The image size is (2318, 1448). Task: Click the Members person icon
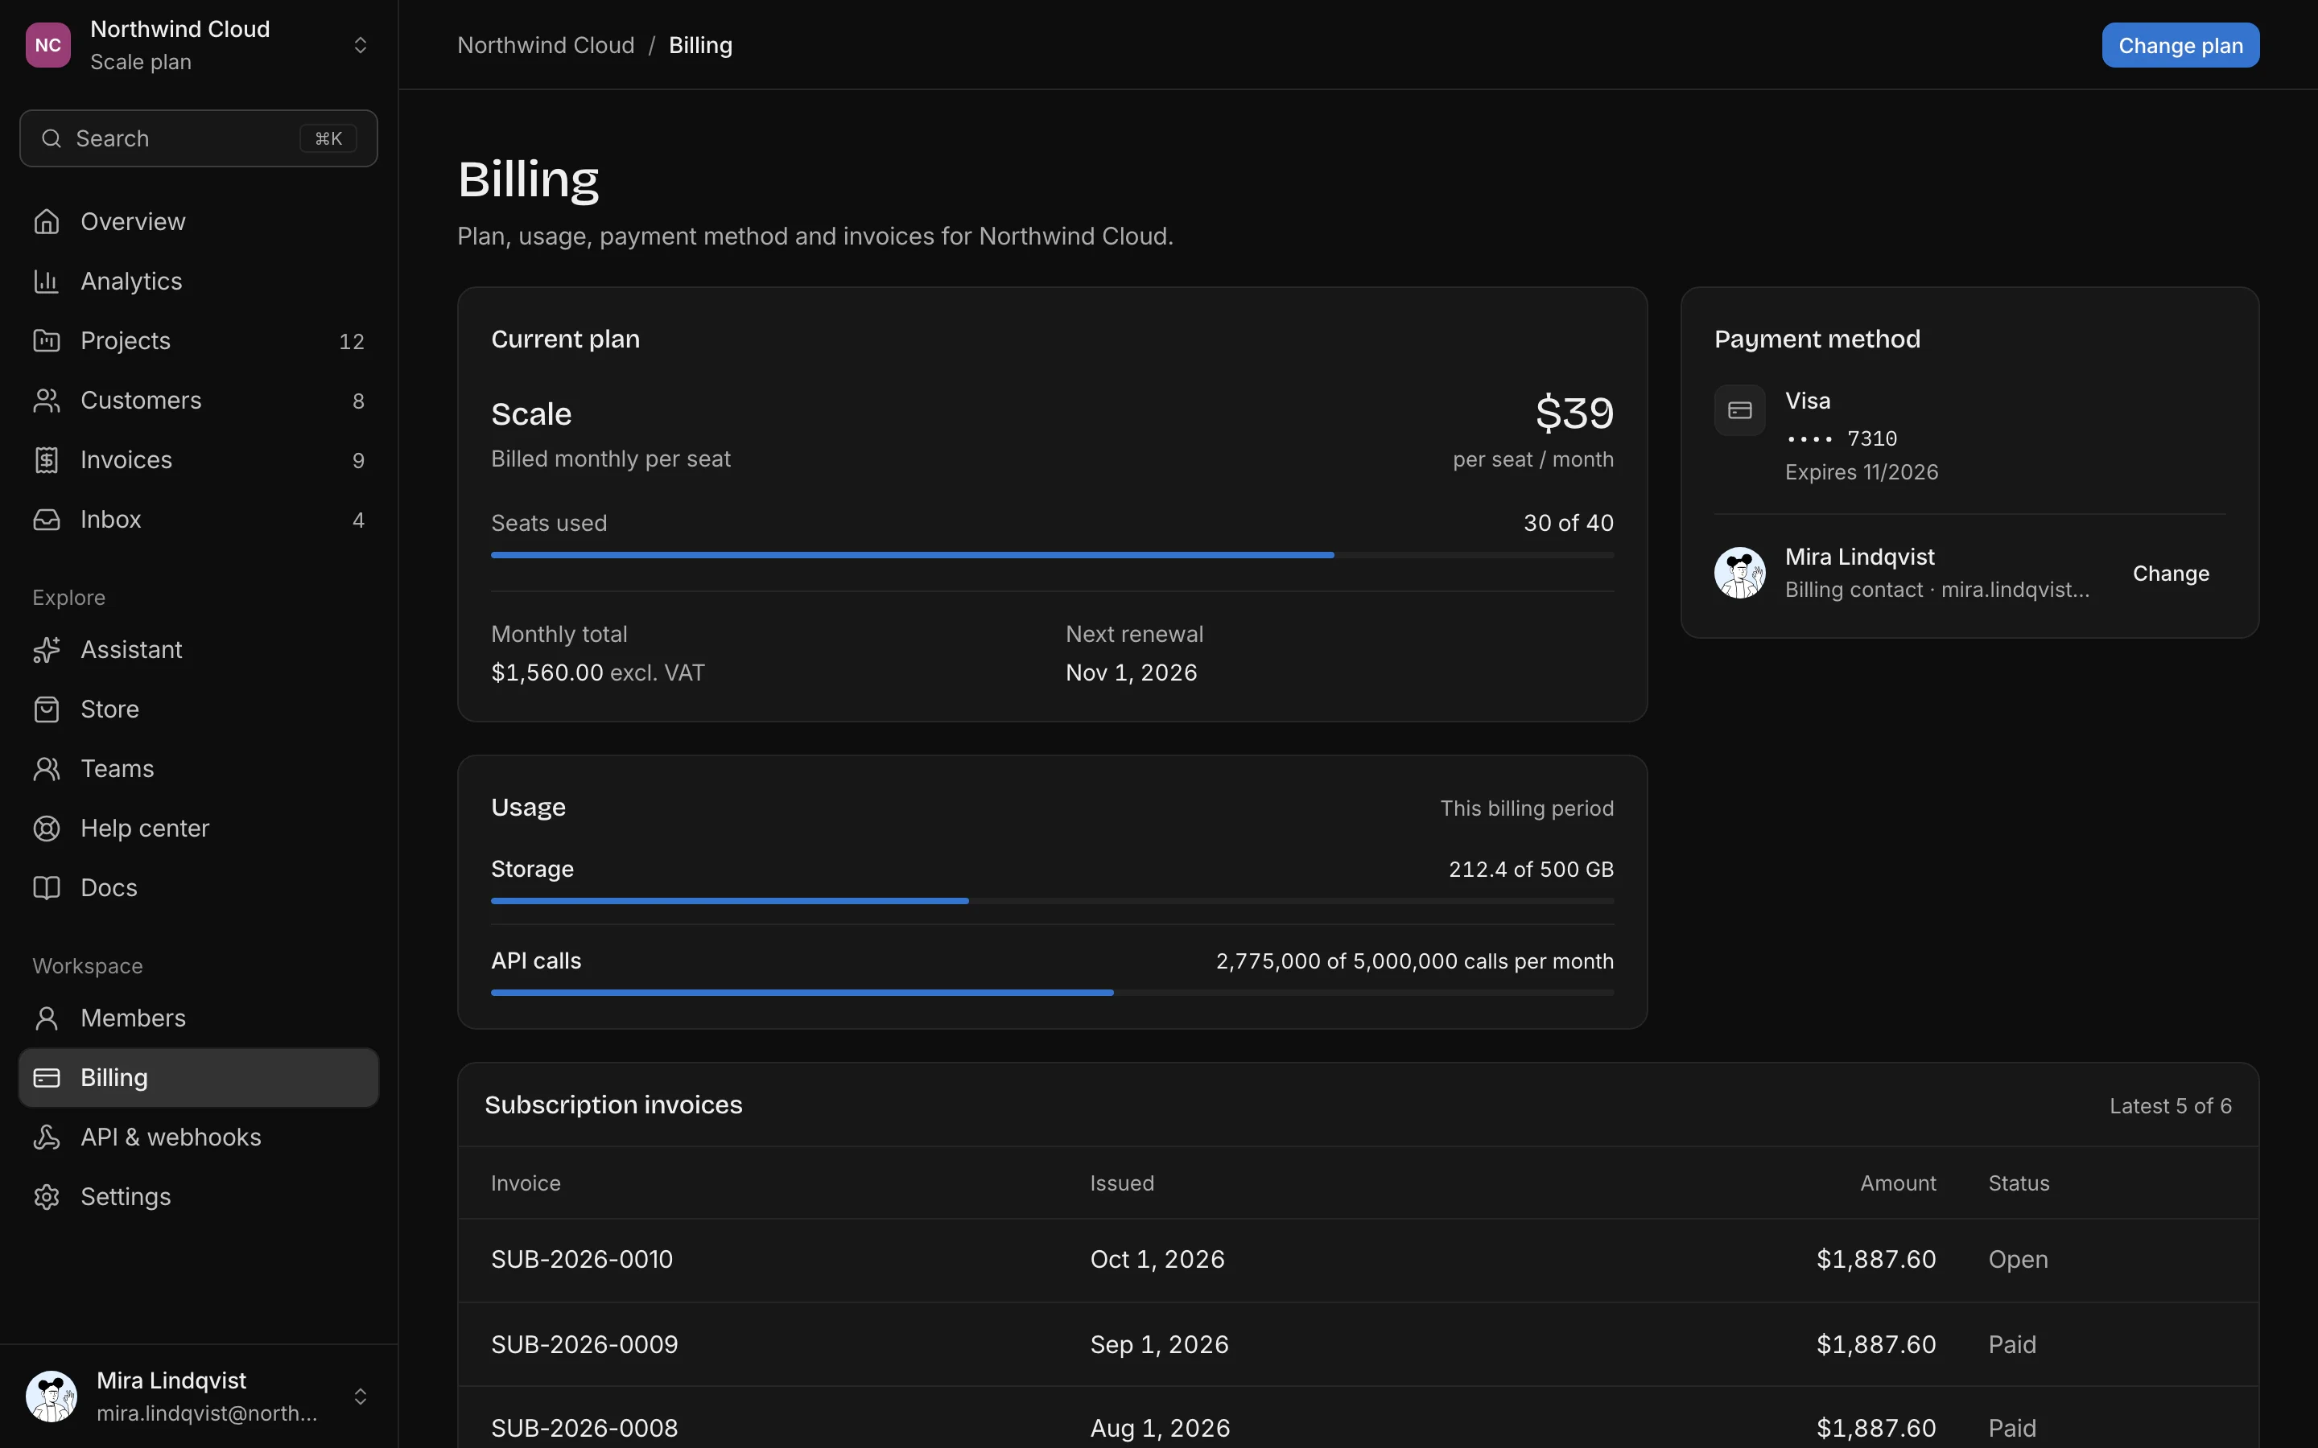(46, 1018)
